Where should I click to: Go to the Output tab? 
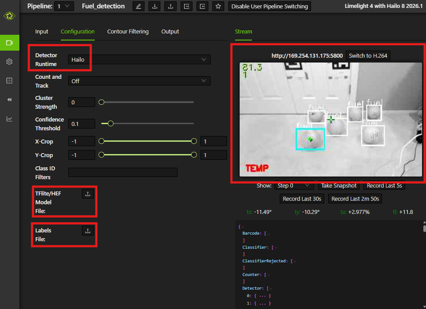(x=170, y=32)
